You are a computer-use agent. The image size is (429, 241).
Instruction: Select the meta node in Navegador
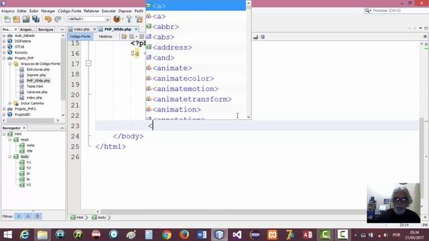[x=30, y=145]
